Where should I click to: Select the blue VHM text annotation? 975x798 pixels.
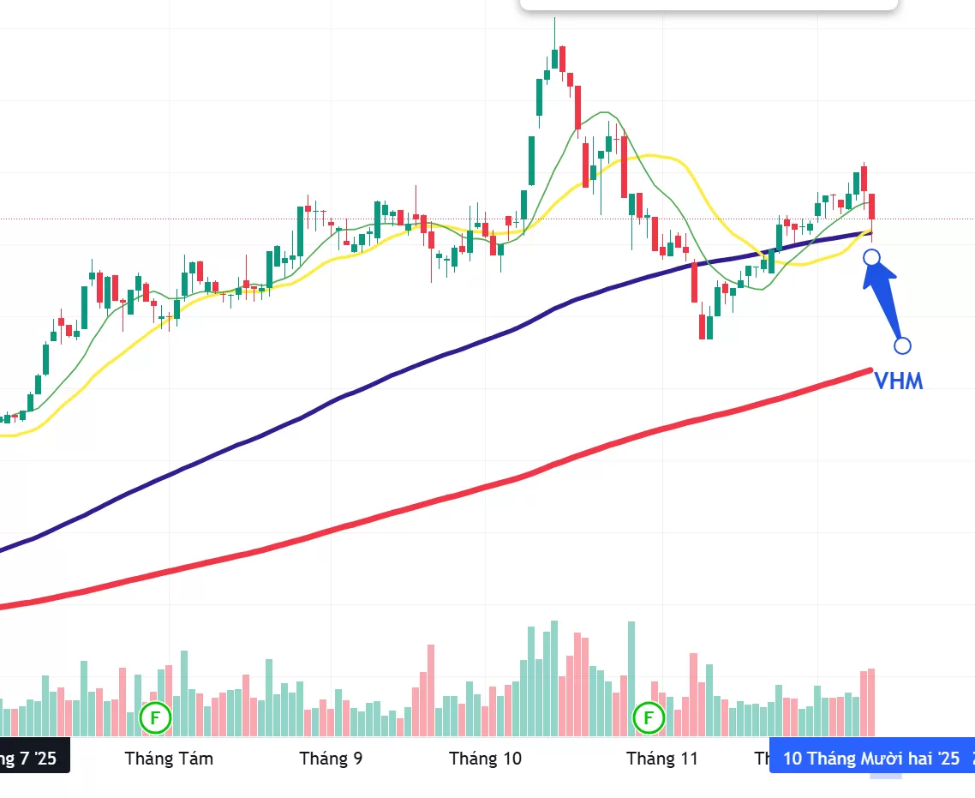click(x=898, y=381)
